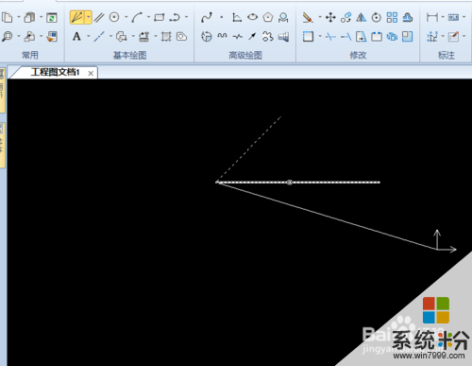Open the dimension tool dropdown in 标注
Screen dimensions: 472x366
coord(443,17)
